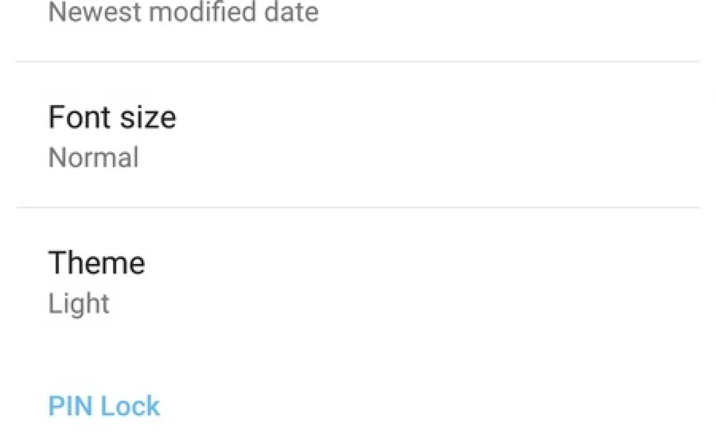Click the "Theme" title text
The height and width of the screenshot is (447, 716).
tap(96, 263)
